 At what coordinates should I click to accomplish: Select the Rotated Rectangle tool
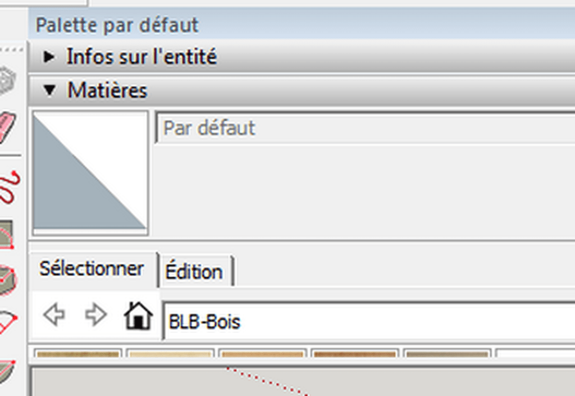point(7,235)
